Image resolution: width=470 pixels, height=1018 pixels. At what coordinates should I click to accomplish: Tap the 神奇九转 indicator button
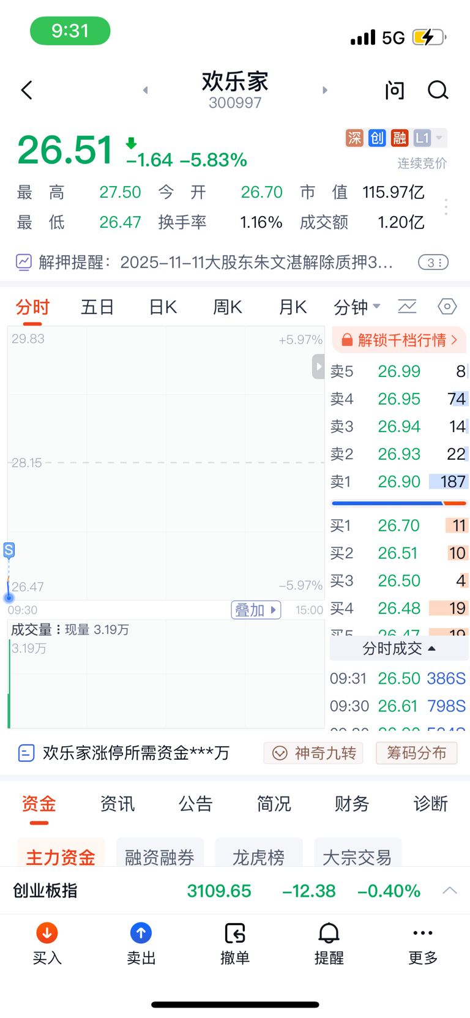tap(313, 753)
